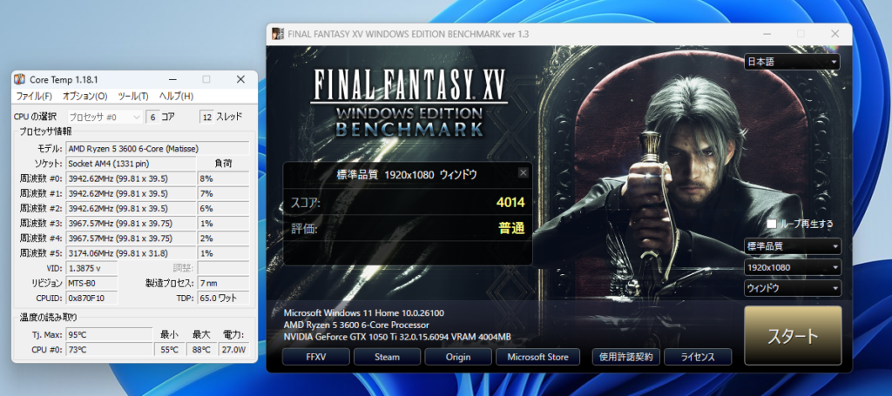Expand the ウィンドウ display mode dropdown
Screen dimensions: 892x396
[x=792, y=288]
